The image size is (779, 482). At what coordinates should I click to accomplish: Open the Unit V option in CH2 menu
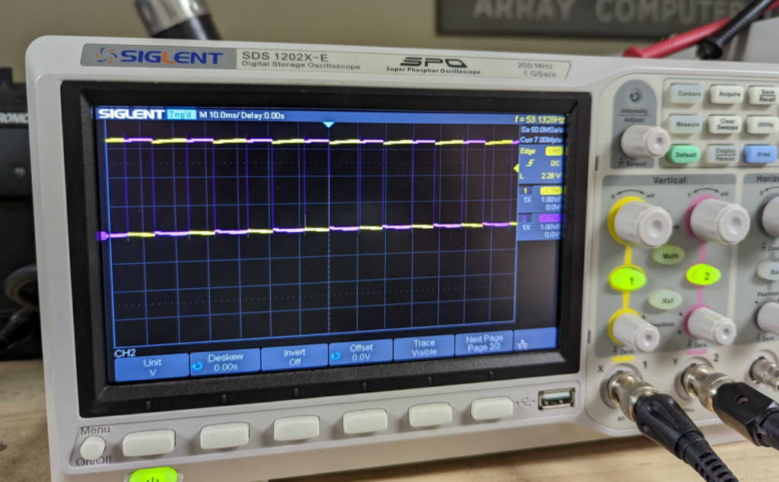point(152,367)
